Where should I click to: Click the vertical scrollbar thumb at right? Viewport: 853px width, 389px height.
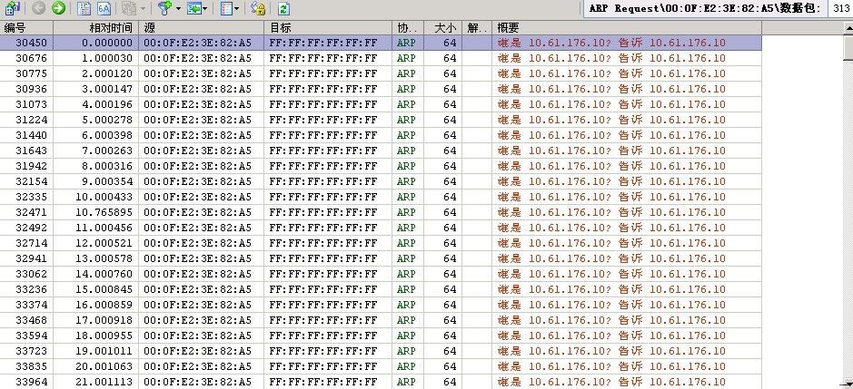pos(848,47)
